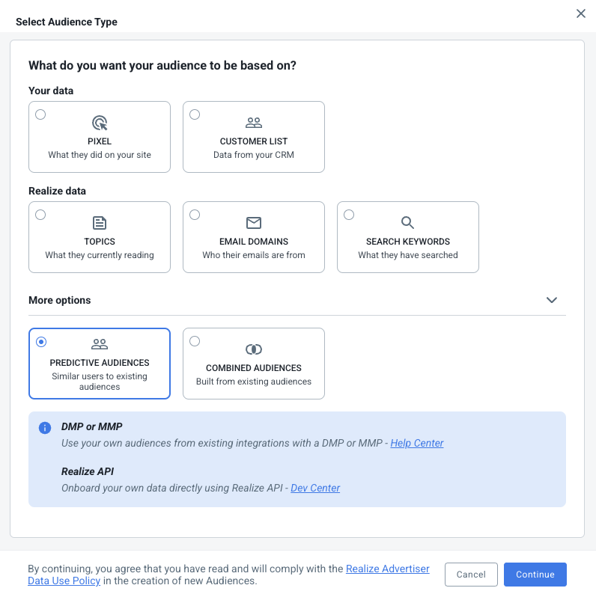Viewport: 596px width, 591px height.
Task: Click the Predictive Audiences people icon
Action: 100,344
